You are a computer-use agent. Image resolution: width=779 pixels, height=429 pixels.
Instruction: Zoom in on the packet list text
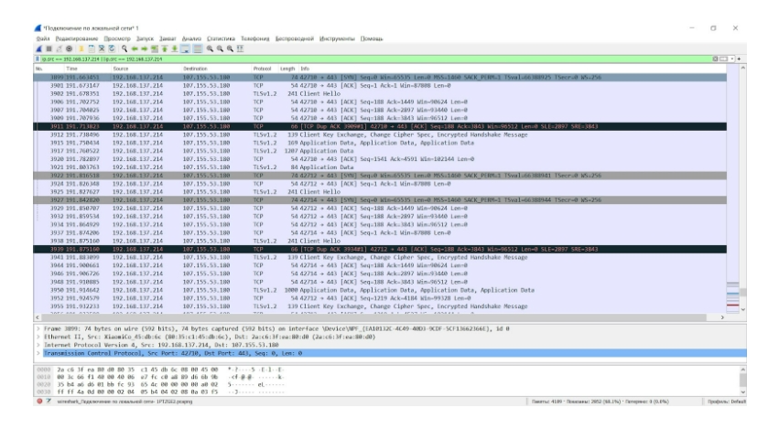point(210,48)
